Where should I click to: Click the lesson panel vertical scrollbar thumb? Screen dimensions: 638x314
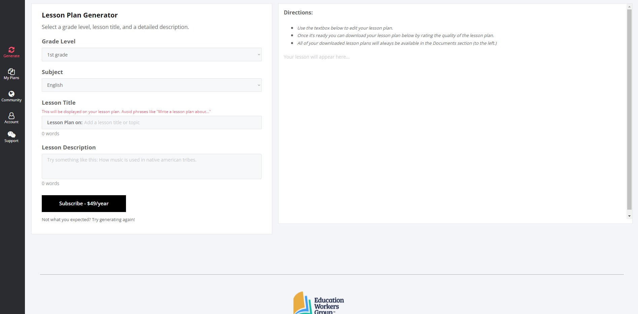[629, 109]
